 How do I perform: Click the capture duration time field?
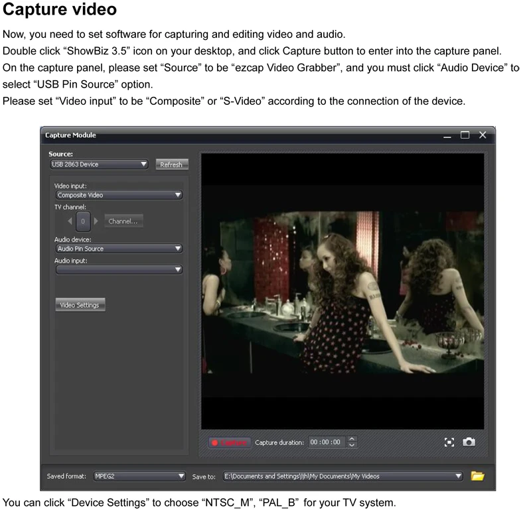coord(325,442)
